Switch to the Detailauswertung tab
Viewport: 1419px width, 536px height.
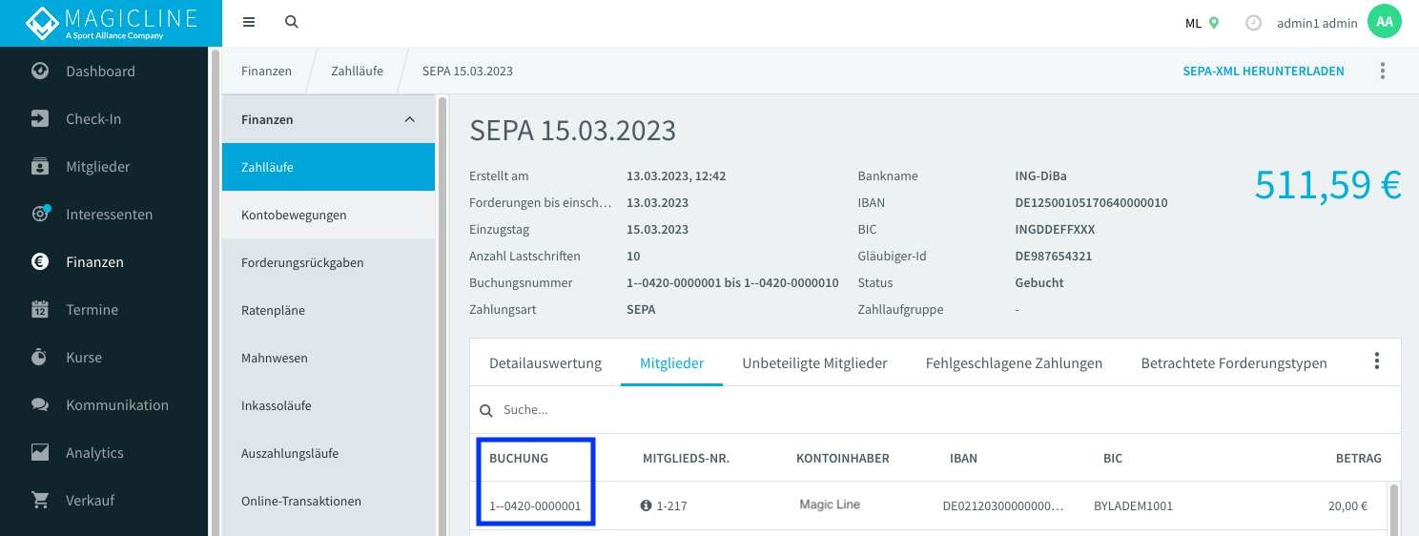[x=545, y=362]
